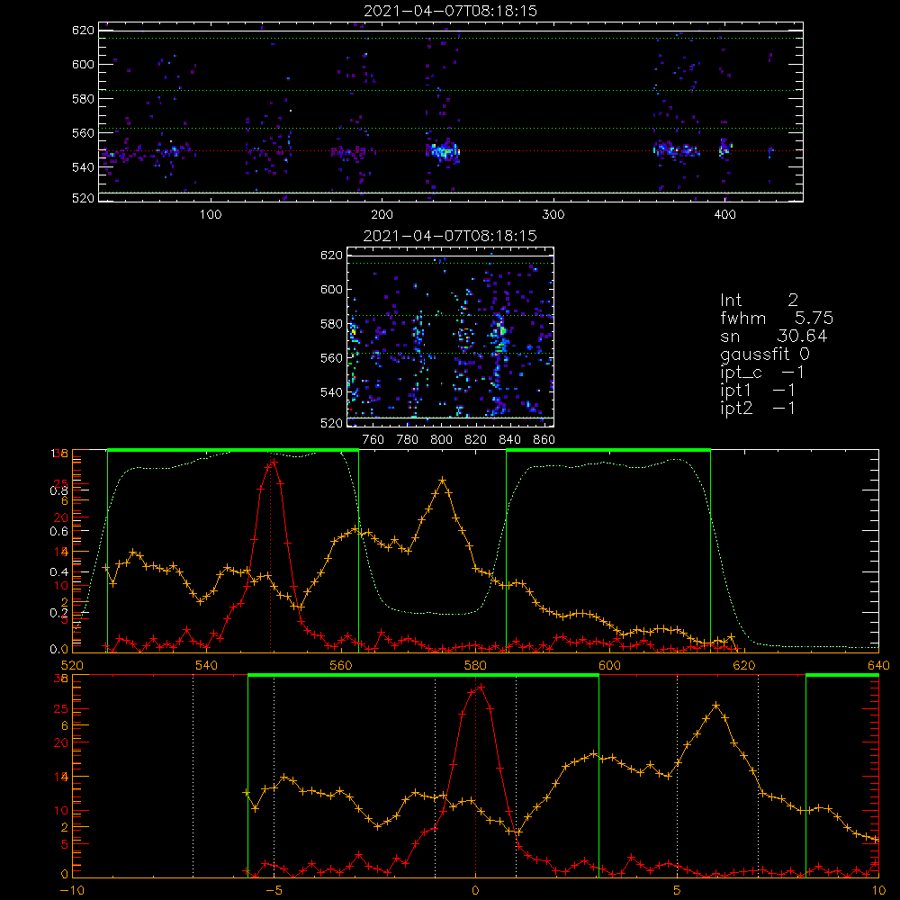This screenshot has height=900, width=900.
Task: Click x-axis label -10 of bottom plot
Action: pos(72,890)
